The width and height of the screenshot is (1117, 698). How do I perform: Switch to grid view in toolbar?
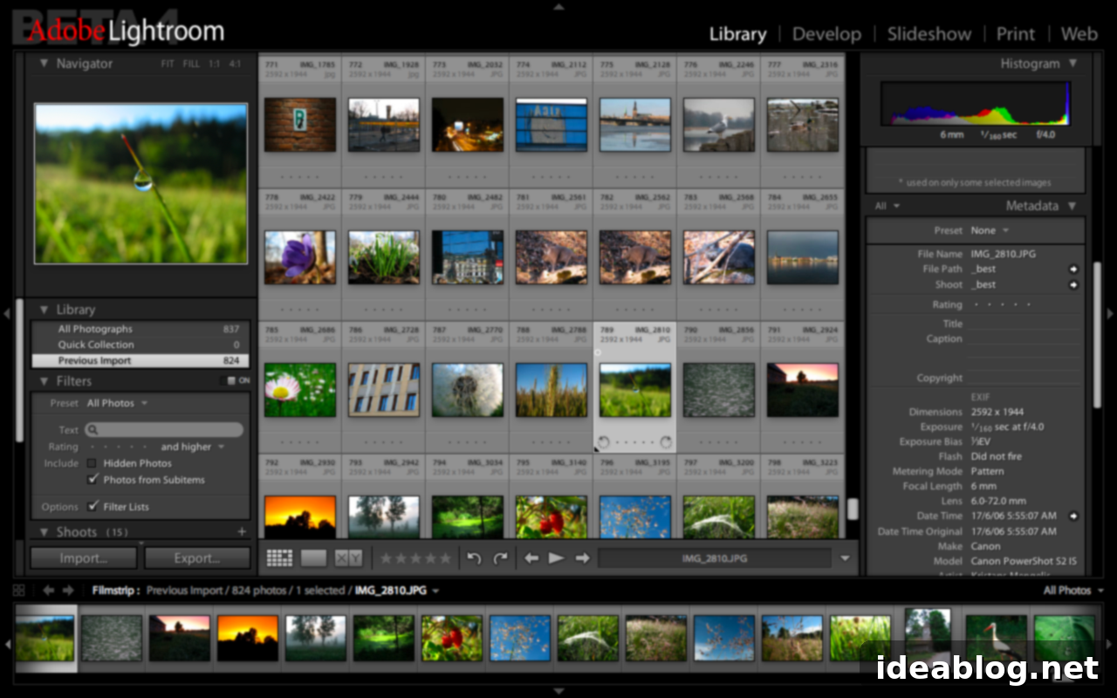[x=279, y=558]
